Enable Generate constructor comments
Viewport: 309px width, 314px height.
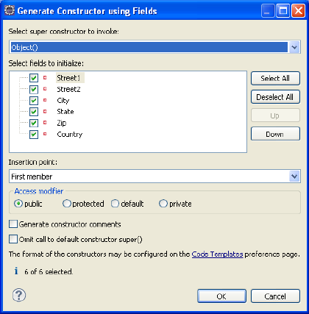tap(13, 224)
